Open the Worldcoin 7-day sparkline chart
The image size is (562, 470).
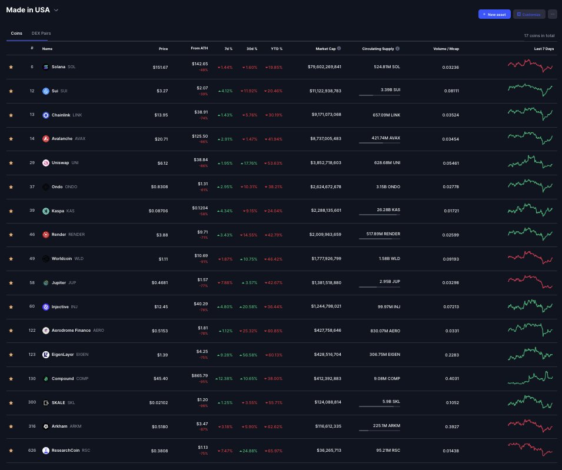coord(530,258)
